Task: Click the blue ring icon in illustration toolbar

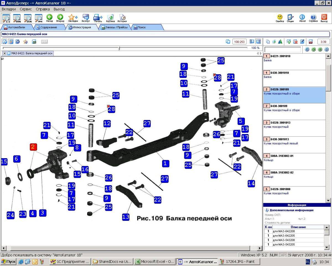Action: coord(18,42)
